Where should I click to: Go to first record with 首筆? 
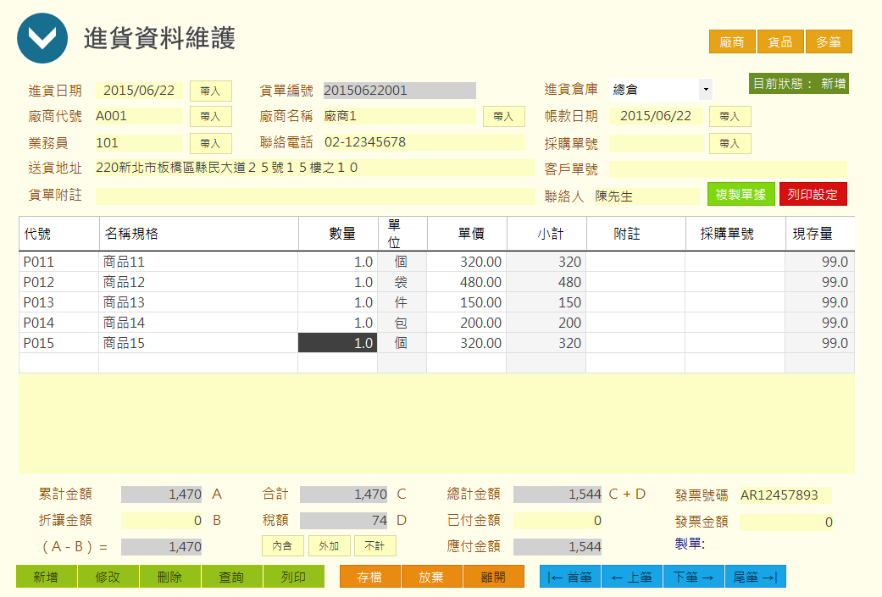pos(570,577)
